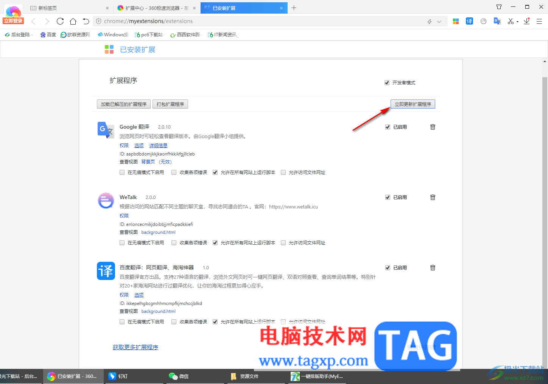Image resolution: width=548 pixels, height=384 pixels.
Task: Open 获取更多扩展程序 link
Action: [x=135, y=347]
